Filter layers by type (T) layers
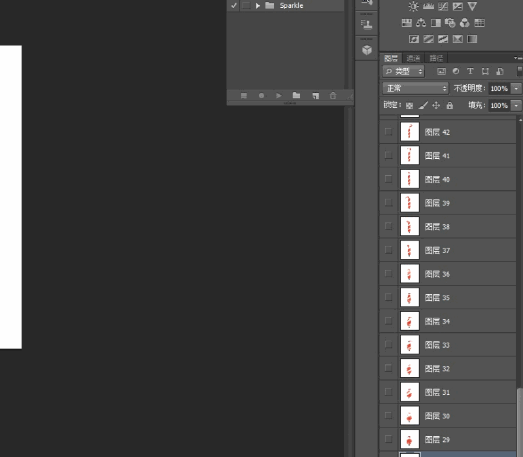The width and height of the screenshot is (523, 457). pos(470,71)
